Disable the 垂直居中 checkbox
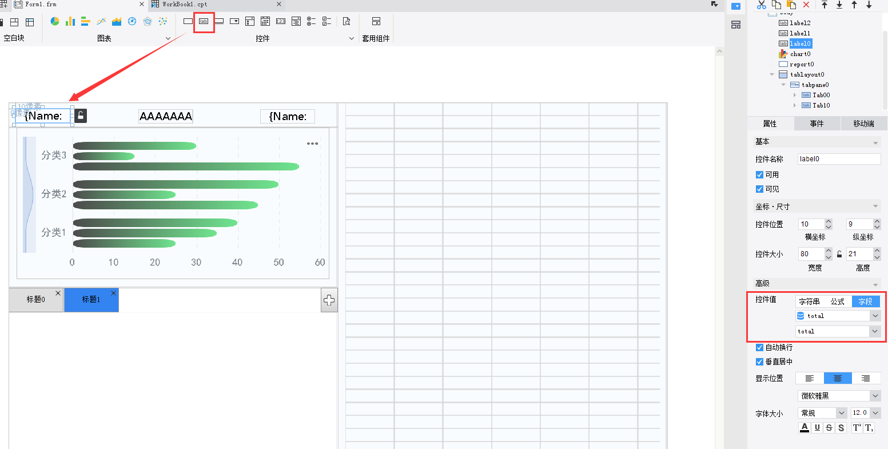The width and height of the screenshot is (888, 449). [759, 361]
